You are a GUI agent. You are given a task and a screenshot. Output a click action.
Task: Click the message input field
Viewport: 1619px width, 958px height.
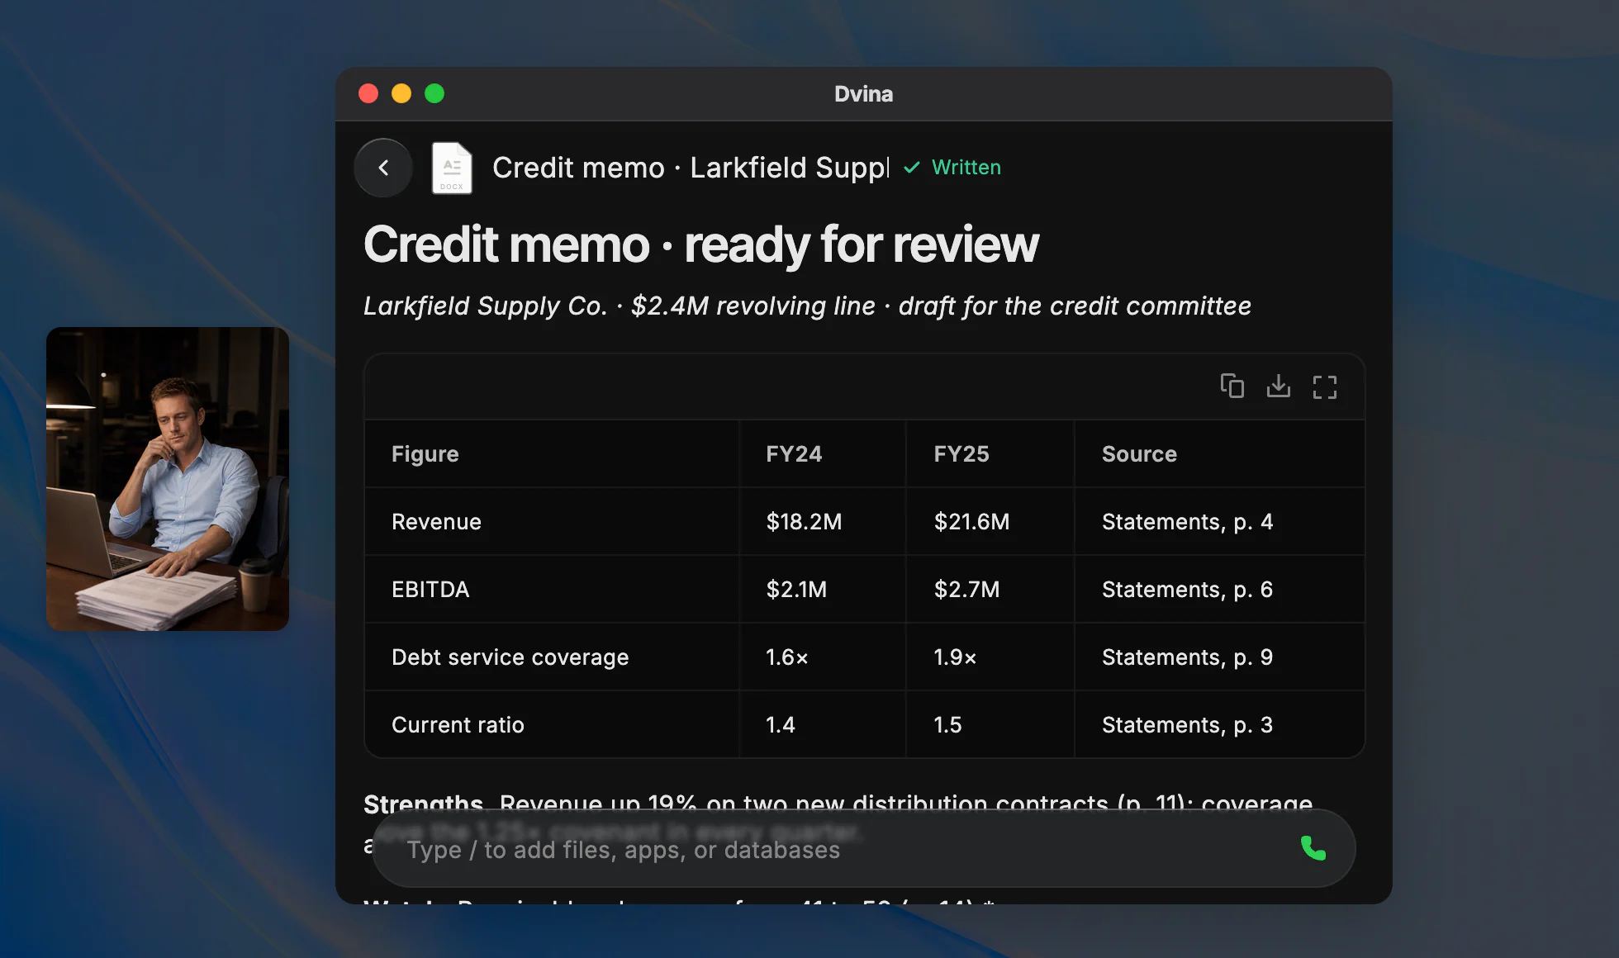click(x=863, y=849)
